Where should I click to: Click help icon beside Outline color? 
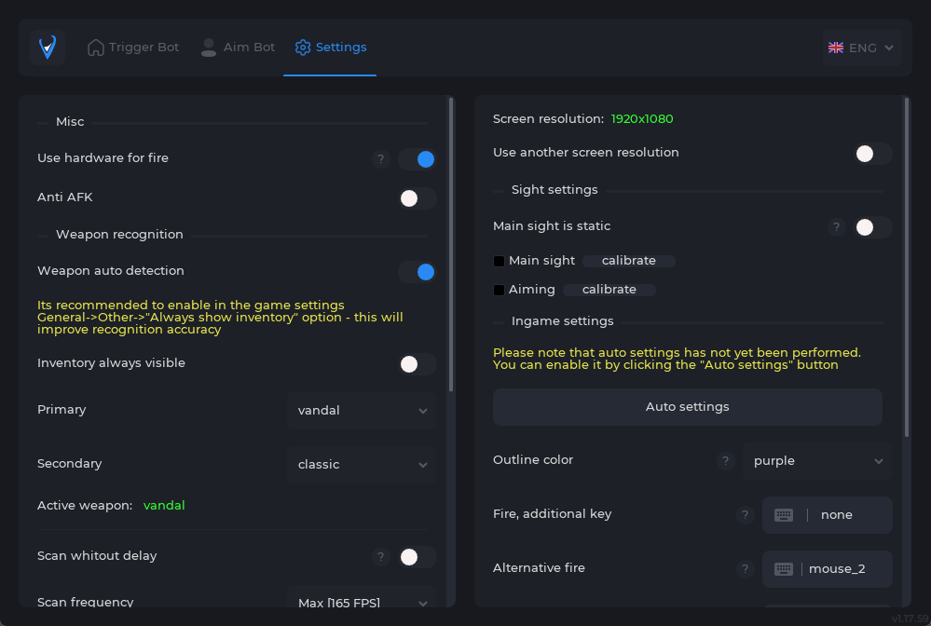coord(726,460)
